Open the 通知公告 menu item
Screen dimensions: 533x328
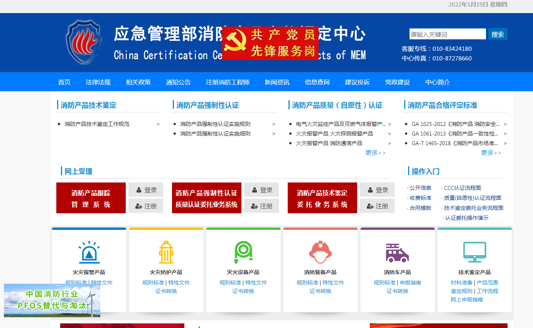[x=179, y=82]
